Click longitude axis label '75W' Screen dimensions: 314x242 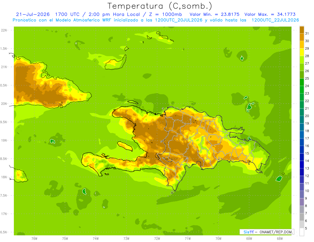(x=65, y=238)
